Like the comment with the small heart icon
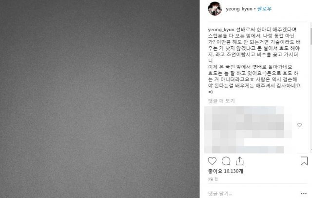 pyautogui.click(x=299, y=125)
